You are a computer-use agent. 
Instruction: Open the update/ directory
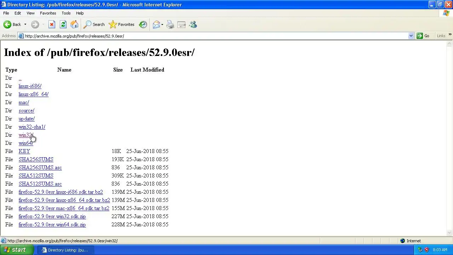(27, 119)
